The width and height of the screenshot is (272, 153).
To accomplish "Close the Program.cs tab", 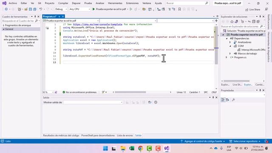I will pyautogui.click(x=63, y=17).
